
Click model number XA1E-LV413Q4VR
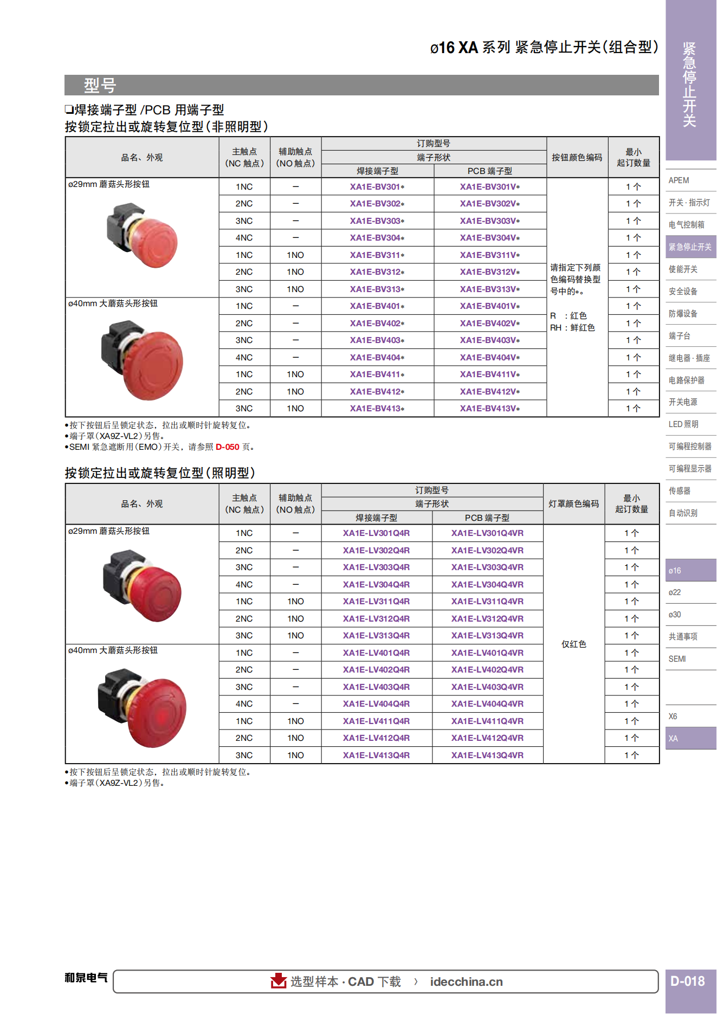pos(487,755)
